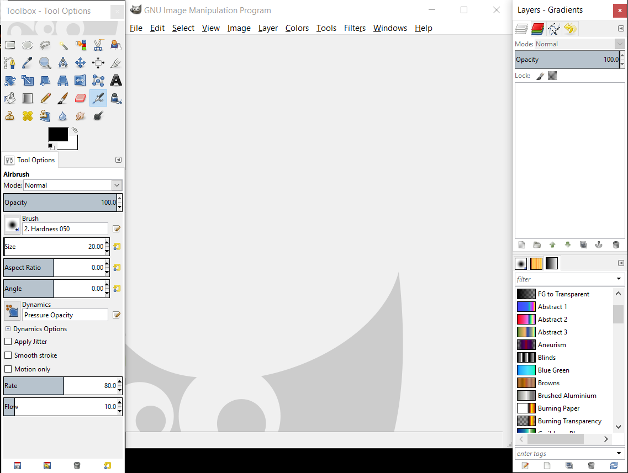Select the Pencil tool
Image resolution: width=628 pixels, height=473 pixels.
point(45,98)
